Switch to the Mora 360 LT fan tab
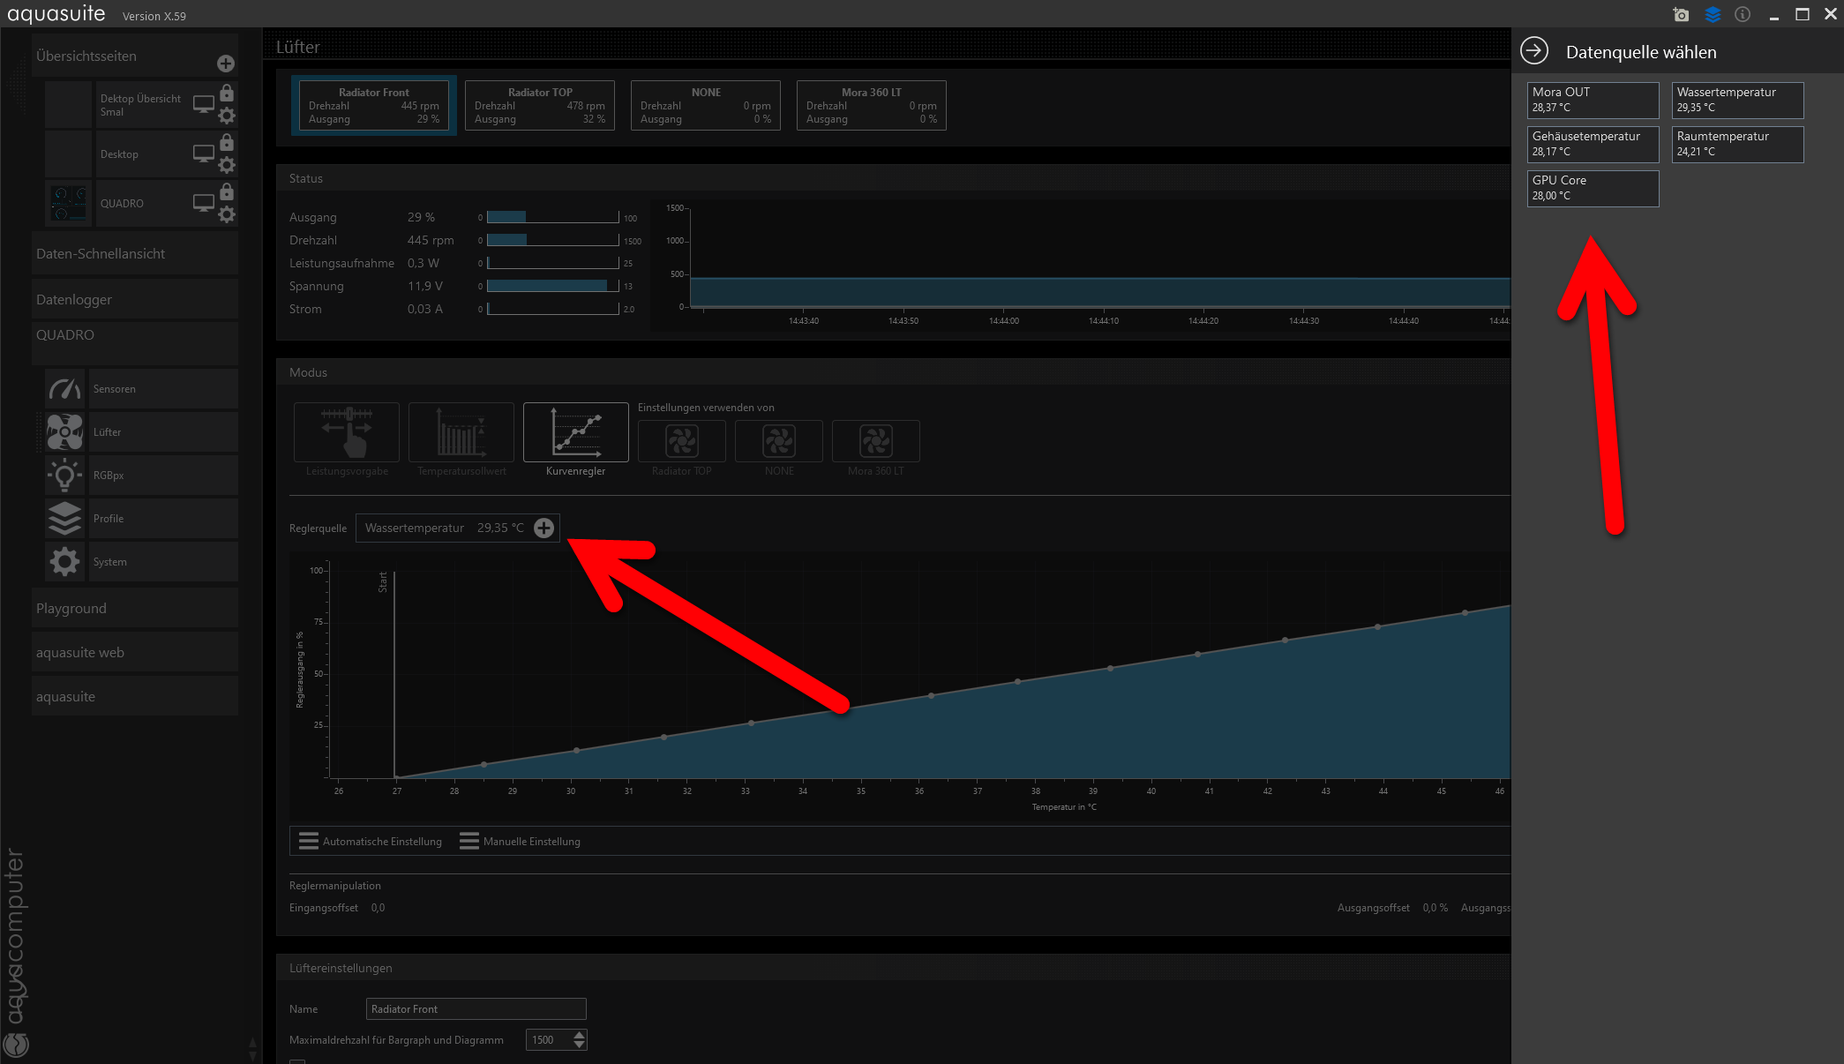 (871, 105)
